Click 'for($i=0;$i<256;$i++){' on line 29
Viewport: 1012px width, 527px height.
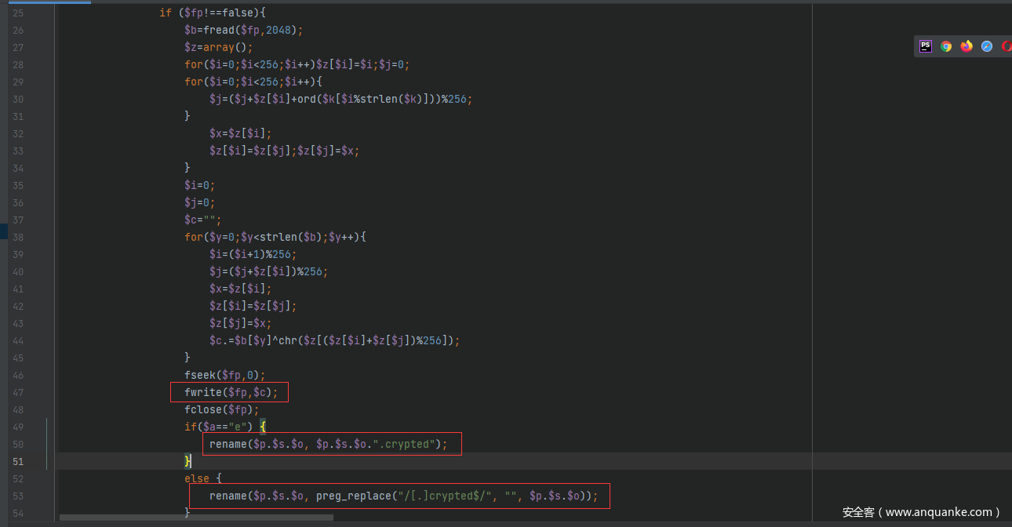[253, 82]
